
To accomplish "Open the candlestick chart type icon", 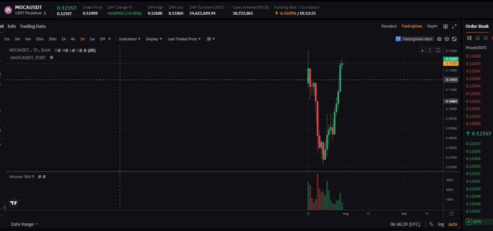I will point(209,39).
